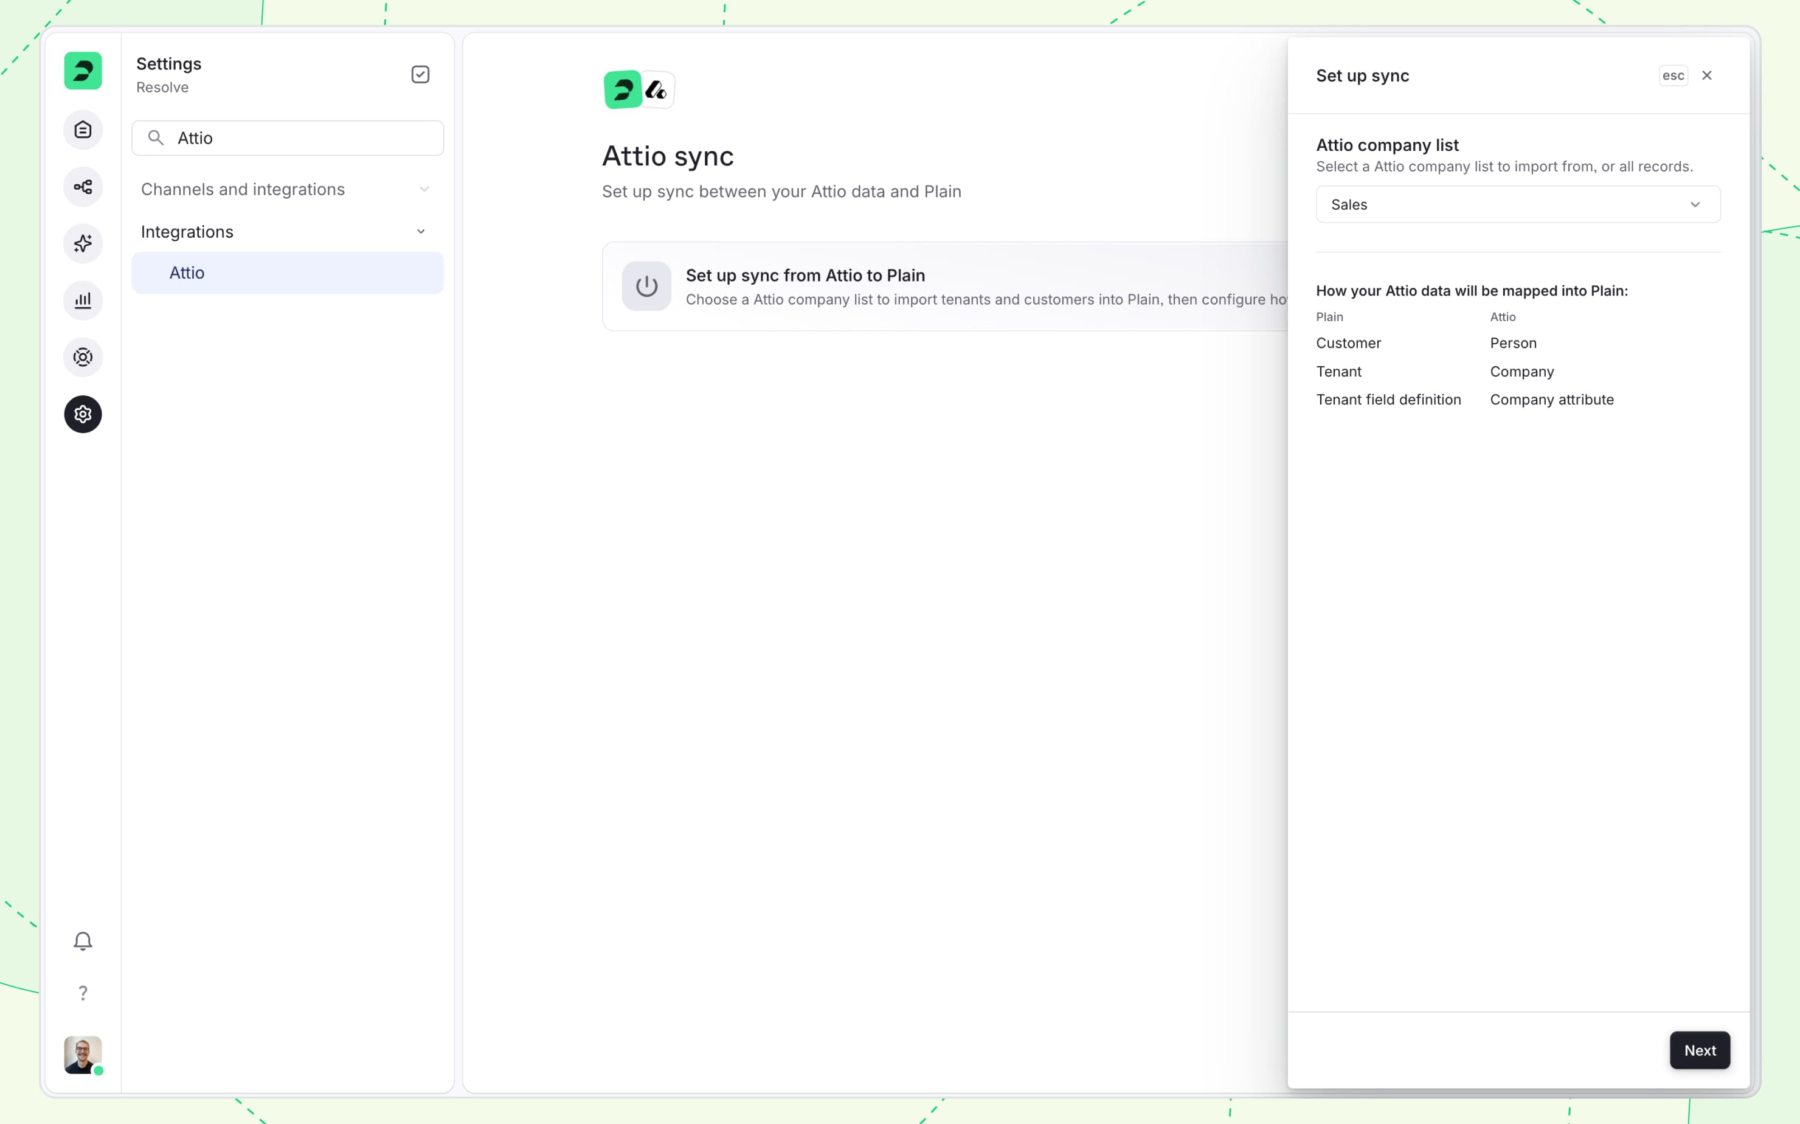The image size is (1800, 1124).
Task: Click the power icon on sync card
Action: pos(646,286)
